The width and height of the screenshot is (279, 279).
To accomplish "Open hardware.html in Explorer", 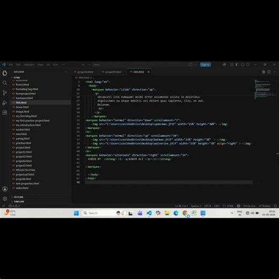I will click(24, 98).
